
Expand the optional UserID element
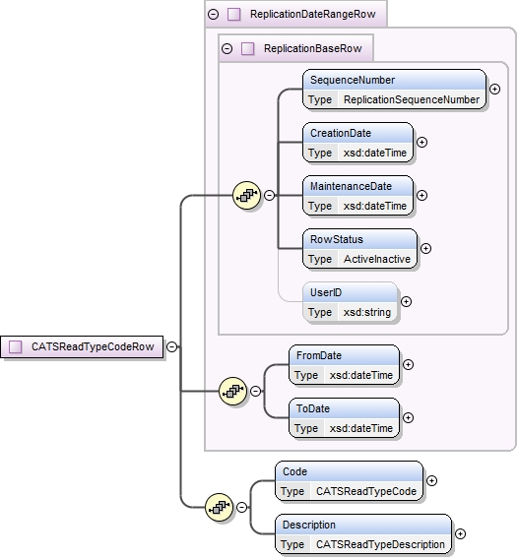(406, 301)
